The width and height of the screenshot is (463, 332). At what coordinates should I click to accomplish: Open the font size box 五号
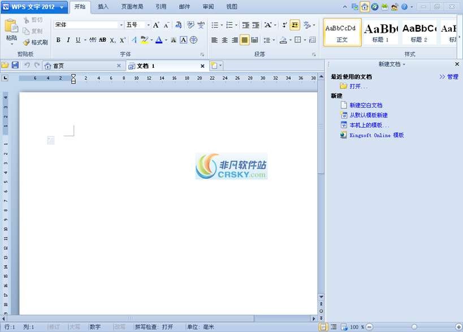click(x=138, y=25)
